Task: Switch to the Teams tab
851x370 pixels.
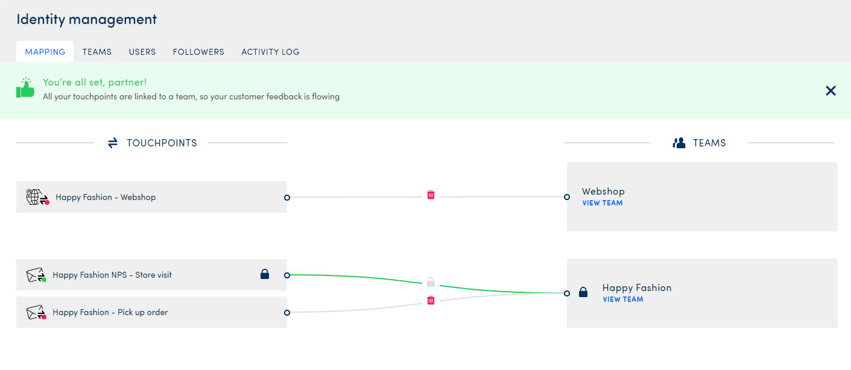Action: click(x=97, y=52)
